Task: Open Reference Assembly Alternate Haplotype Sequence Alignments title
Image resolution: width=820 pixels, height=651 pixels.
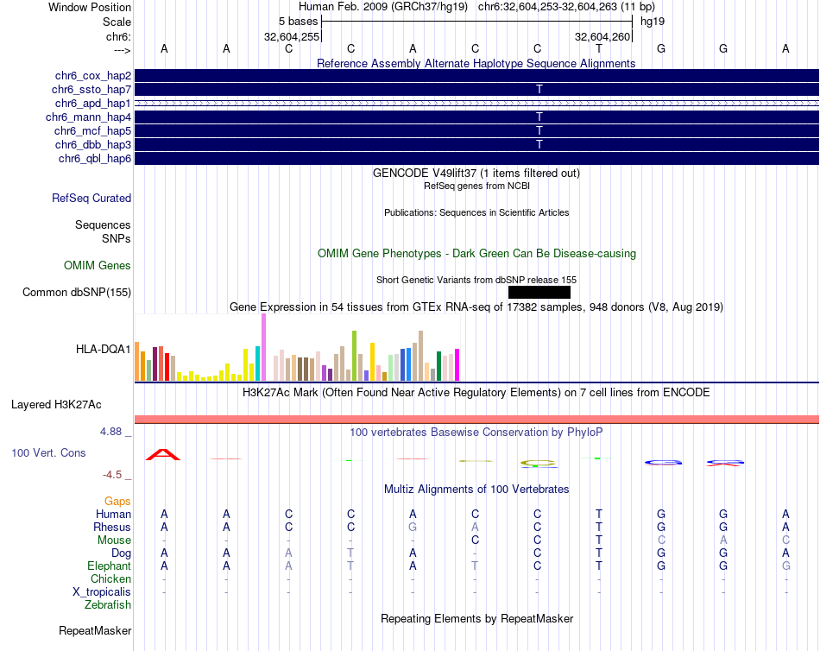Action: 476,63
